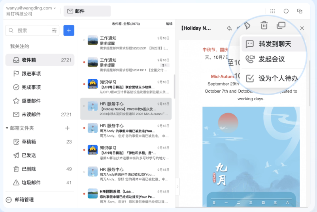The width and height of the screenshot is (317, 212).
Task: Delete the open email with trash icon
Action: click(x=264, y=25)
